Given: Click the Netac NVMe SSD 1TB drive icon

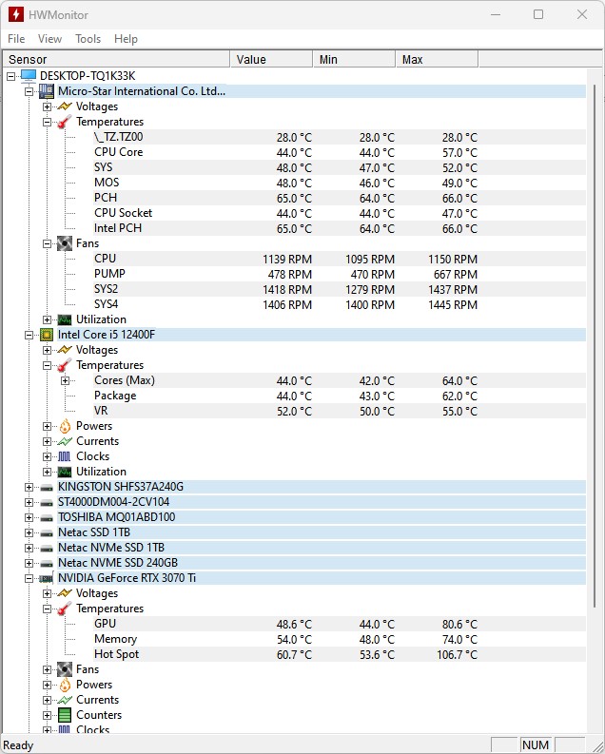Looking at the screenshot, I should 47,549.
